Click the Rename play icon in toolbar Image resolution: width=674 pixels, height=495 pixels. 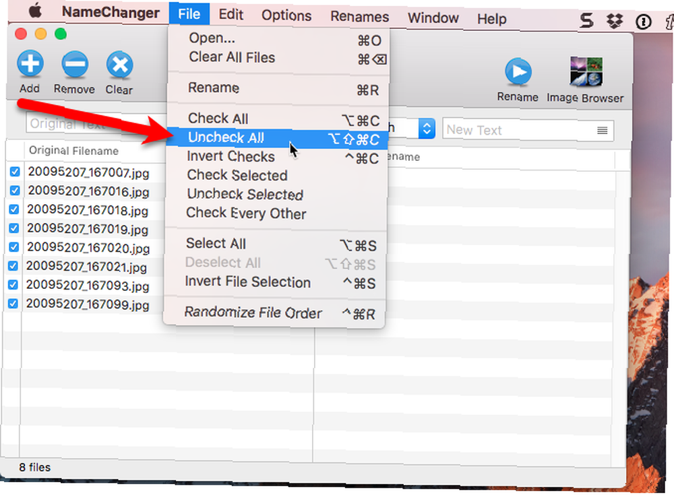point(518,71)
